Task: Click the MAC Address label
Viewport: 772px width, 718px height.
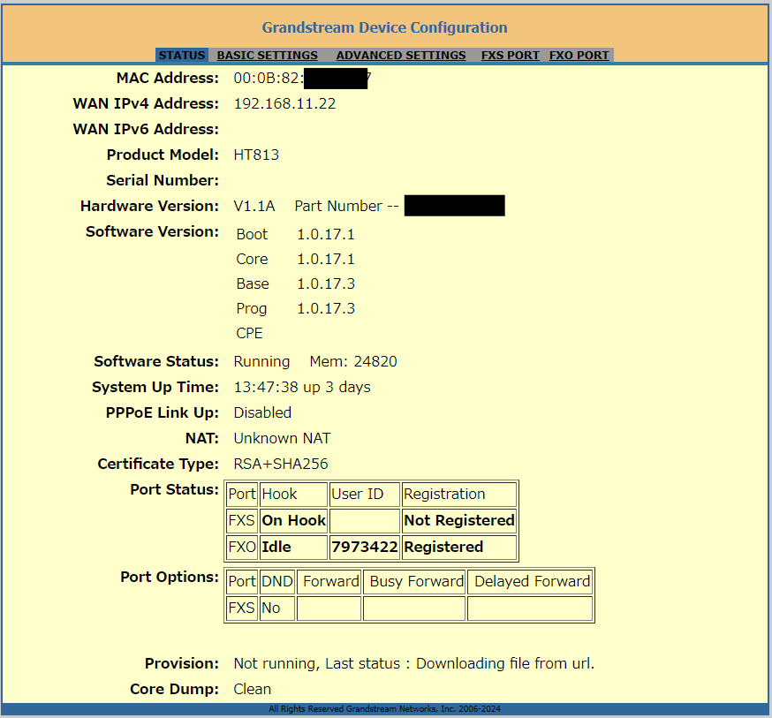Action: (168, 79)
